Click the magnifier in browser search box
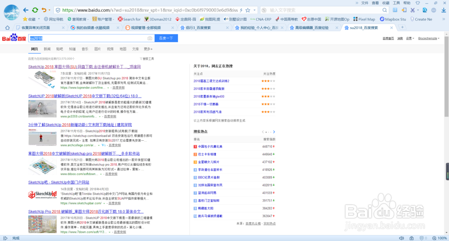 (386, 10)
